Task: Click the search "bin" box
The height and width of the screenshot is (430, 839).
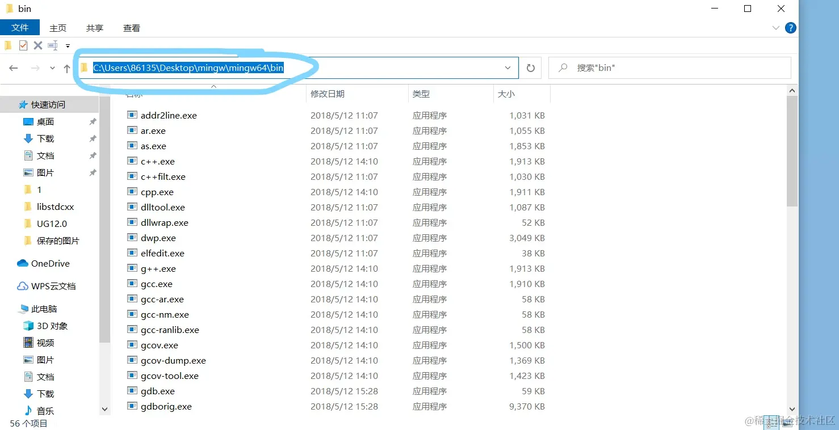Action: tap(670, 68)
